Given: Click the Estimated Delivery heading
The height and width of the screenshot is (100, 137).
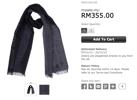Looking at the screenshot, I should 94,49.
